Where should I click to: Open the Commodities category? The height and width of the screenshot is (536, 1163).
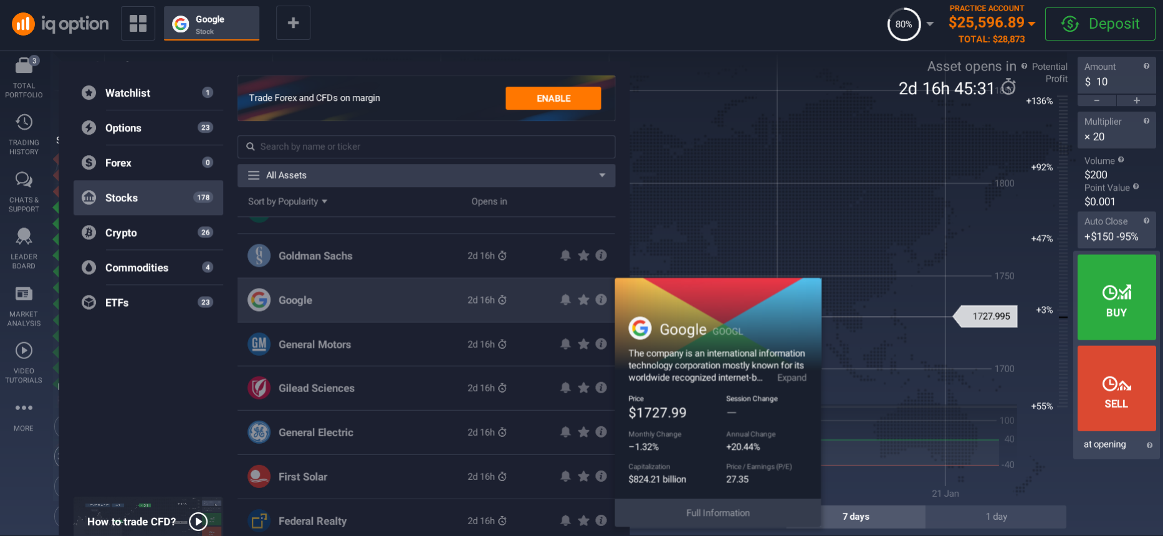tap(148, 267)
